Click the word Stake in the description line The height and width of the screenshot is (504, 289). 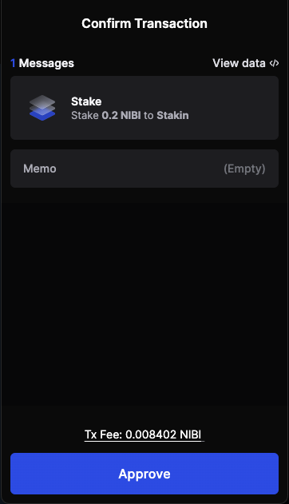(x=85, y=115)
